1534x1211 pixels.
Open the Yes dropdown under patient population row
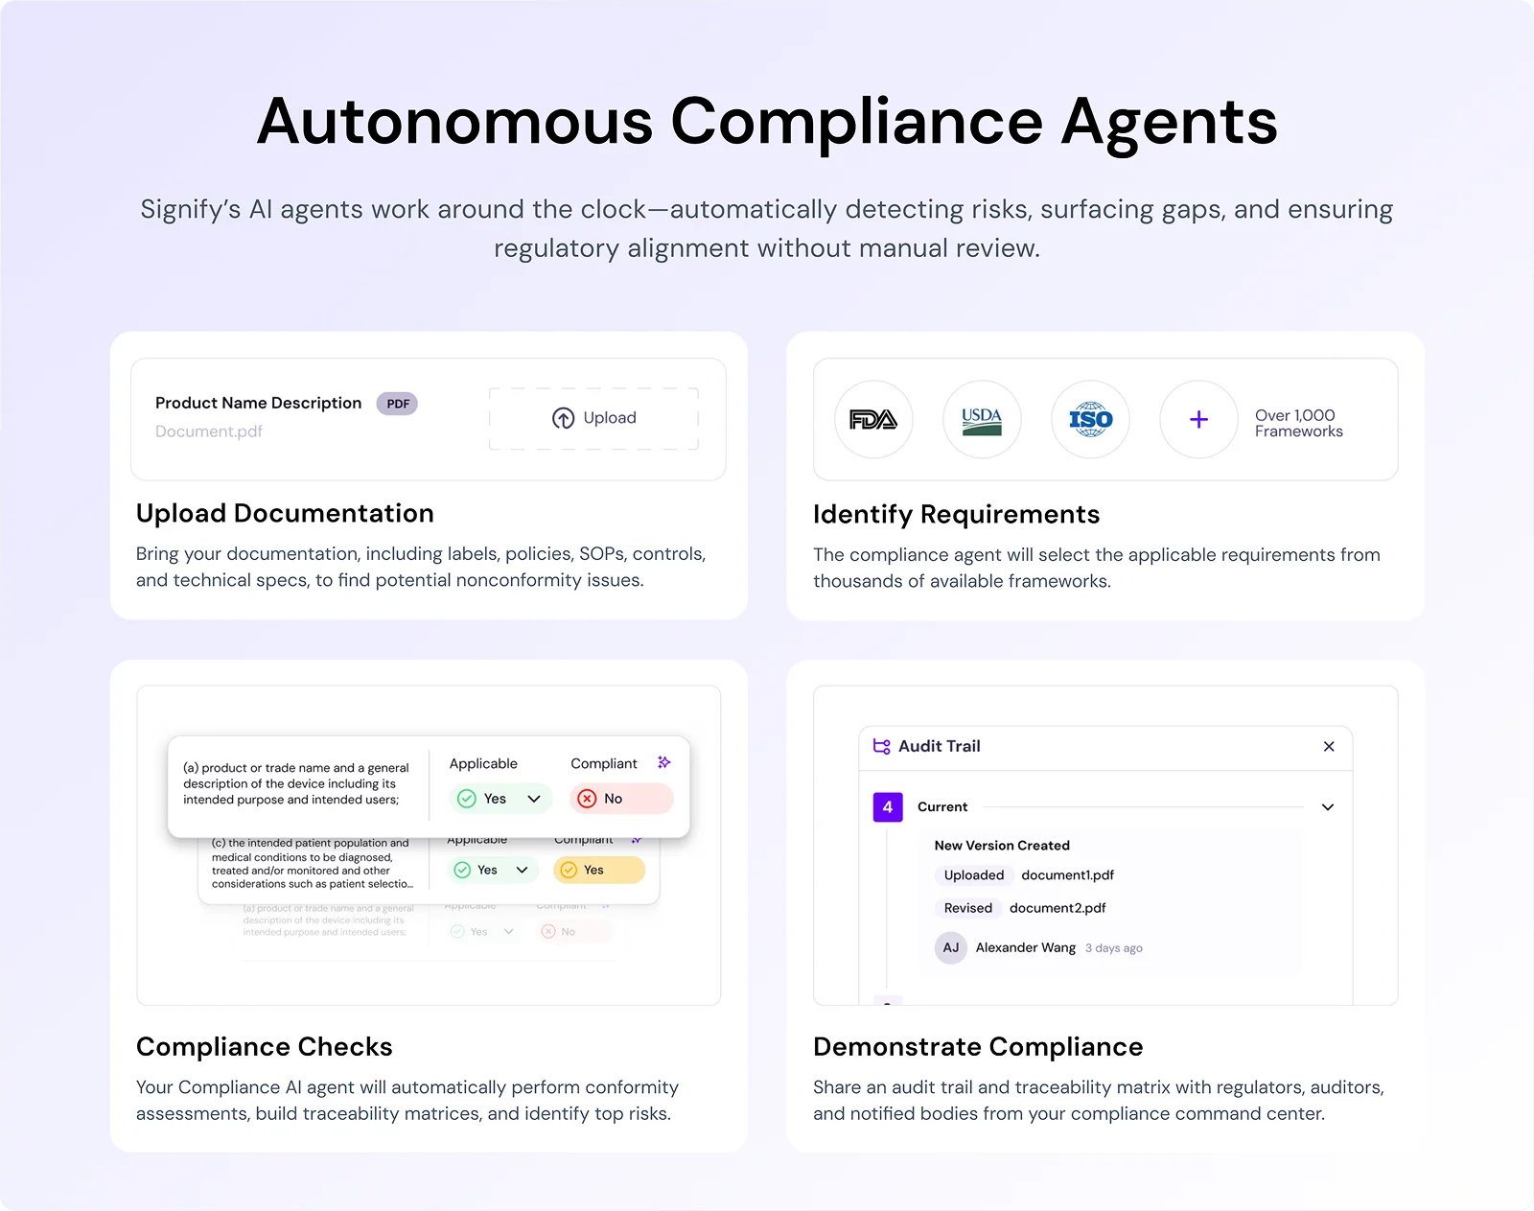click(x=521, y=870)
